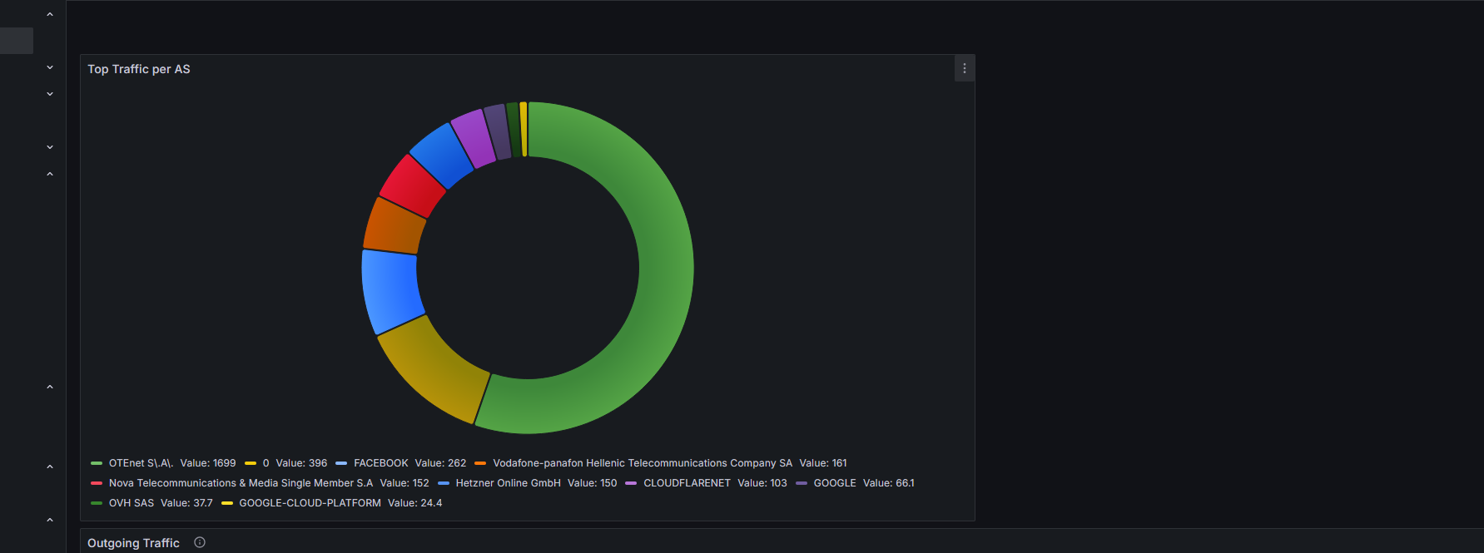Click the Vodafone-panafon legend entry
Screen dimensions: 1484x553
pyautogui.click(x=642, y=463)
